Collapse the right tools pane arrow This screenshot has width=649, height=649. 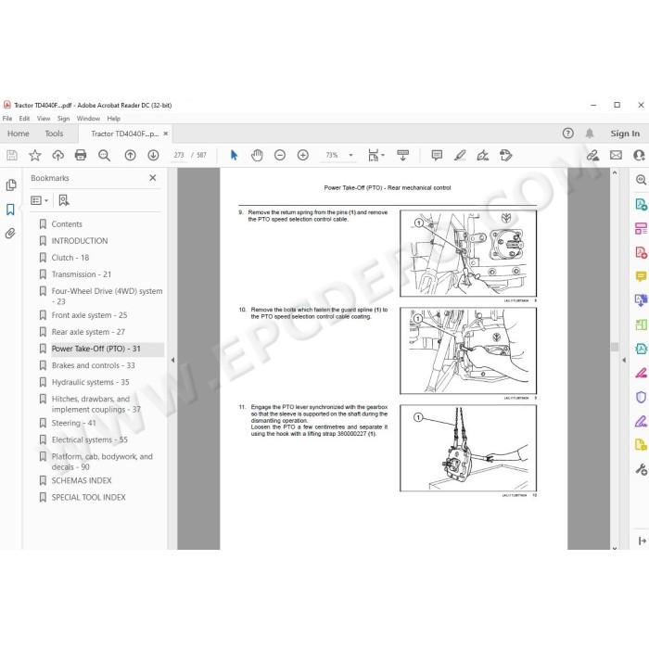(624, 360)
